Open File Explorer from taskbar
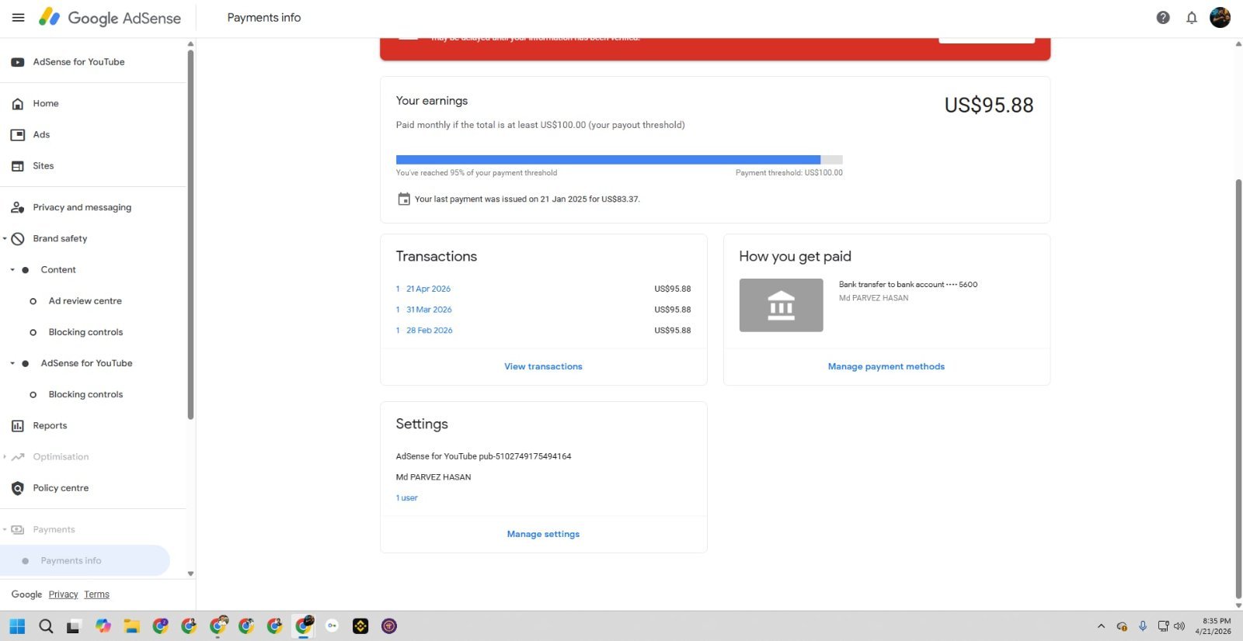The height and width of the screenshot is (641, 1243). (x=131, y=626)
